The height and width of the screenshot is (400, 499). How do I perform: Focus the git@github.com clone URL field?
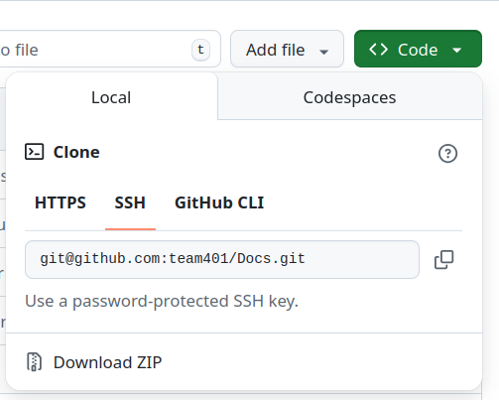(x=222, y=260)
